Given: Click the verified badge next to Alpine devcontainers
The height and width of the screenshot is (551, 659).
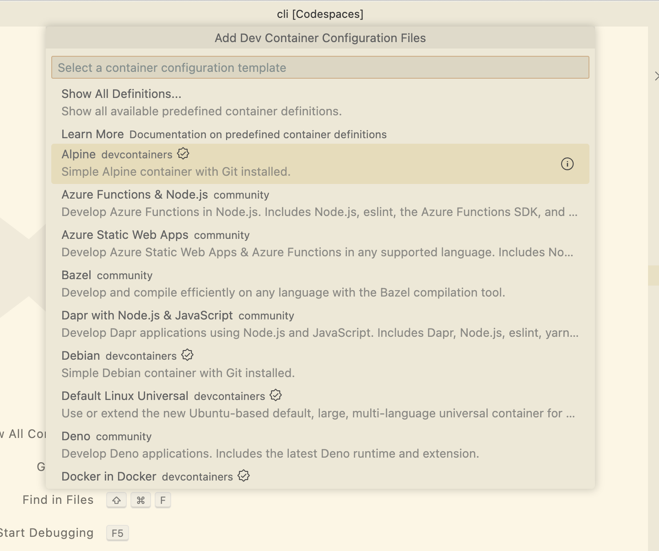Looking at the screenshot, I should tap(183, 154).
